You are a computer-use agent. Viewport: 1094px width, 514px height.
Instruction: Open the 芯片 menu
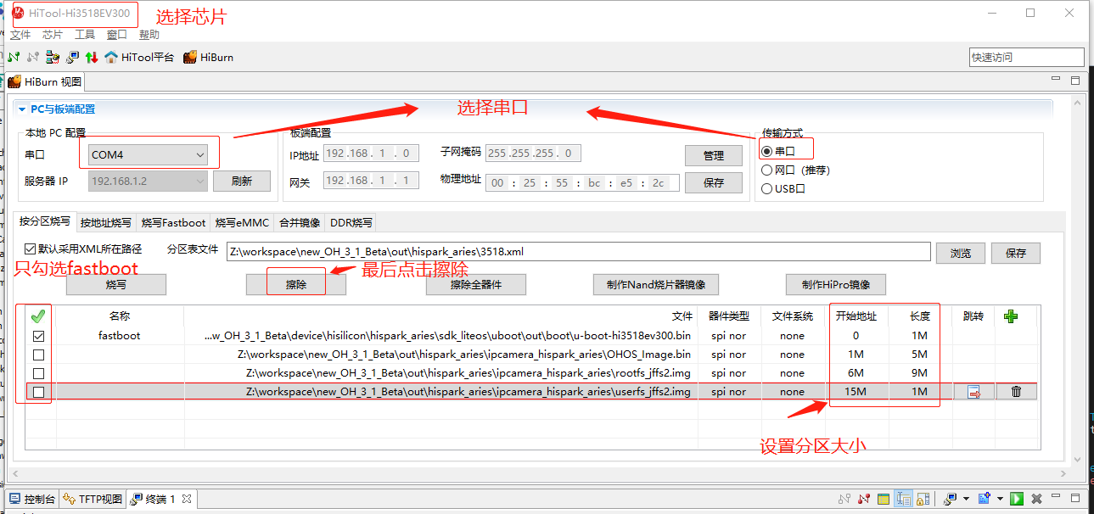pos(53,35)
